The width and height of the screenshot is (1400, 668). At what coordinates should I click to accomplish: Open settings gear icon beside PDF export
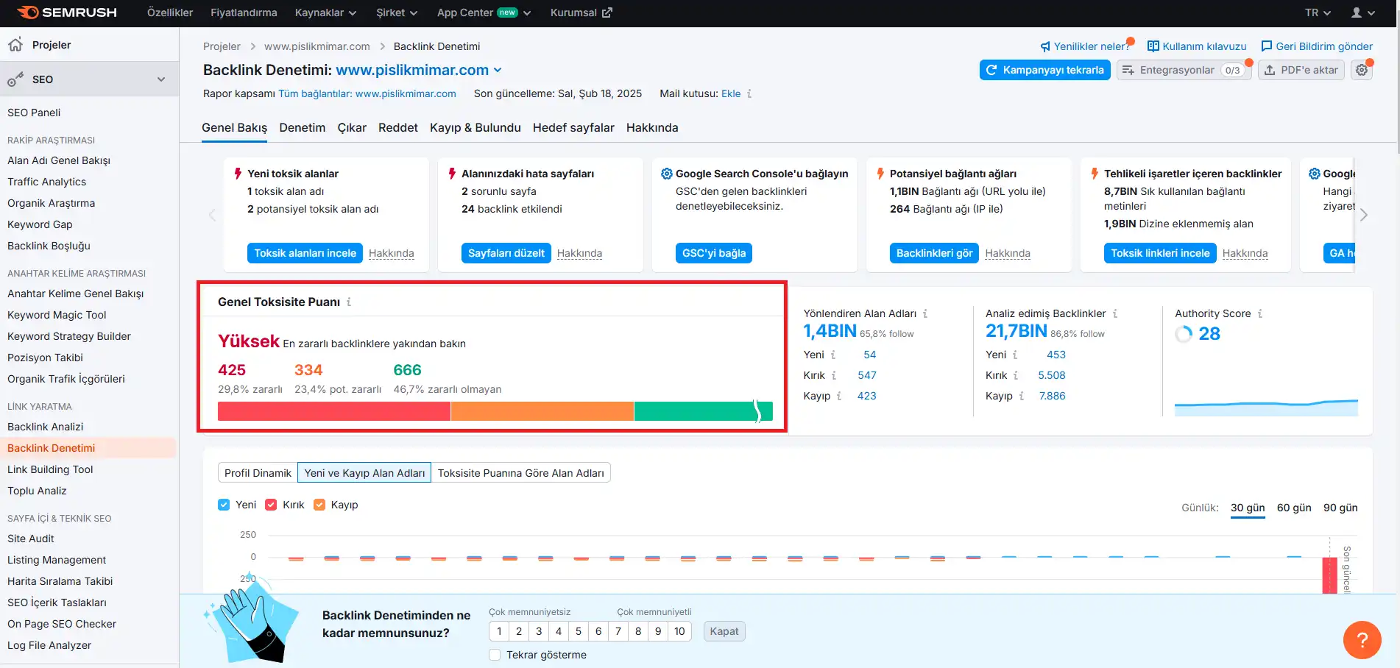1362,70
